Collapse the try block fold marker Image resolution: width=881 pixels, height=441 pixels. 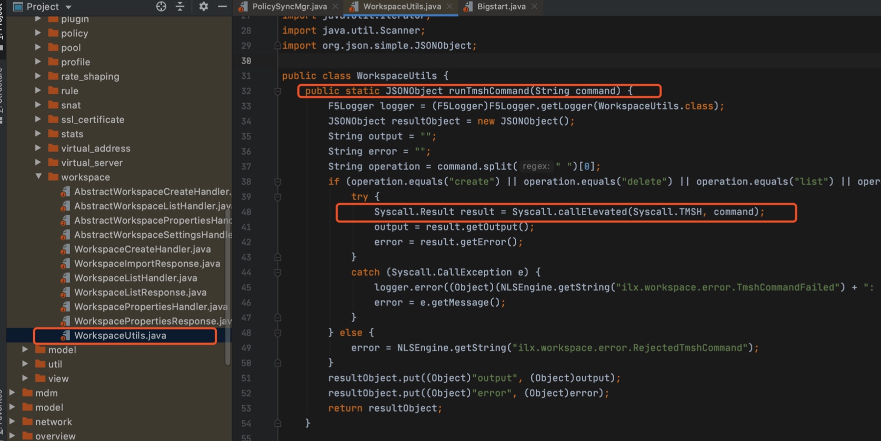coord(277,197)
